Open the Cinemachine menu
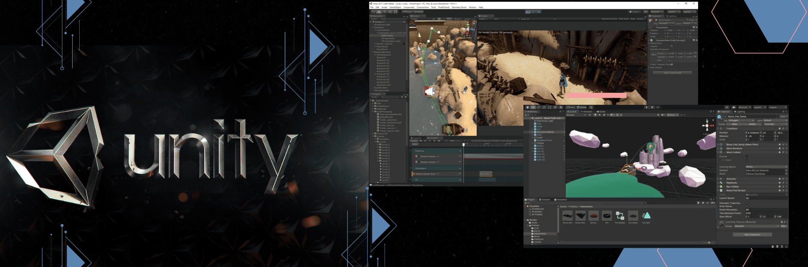Viewport: 808px width, 267px height. 423,7
